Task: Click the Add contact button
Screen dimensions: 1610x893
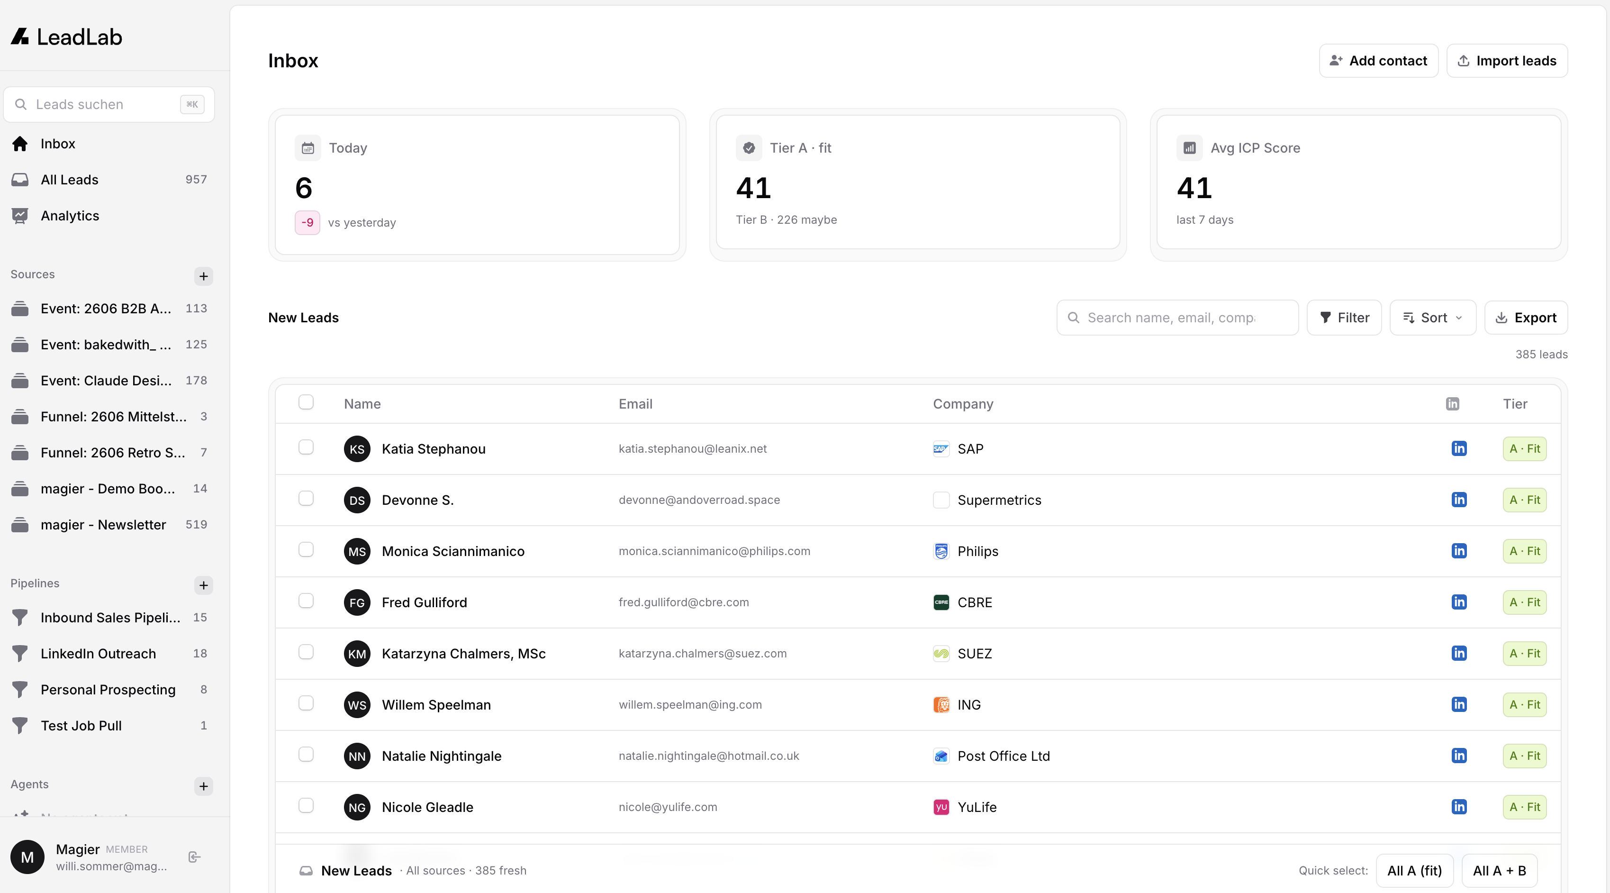Action: (x=1378, y=61)
